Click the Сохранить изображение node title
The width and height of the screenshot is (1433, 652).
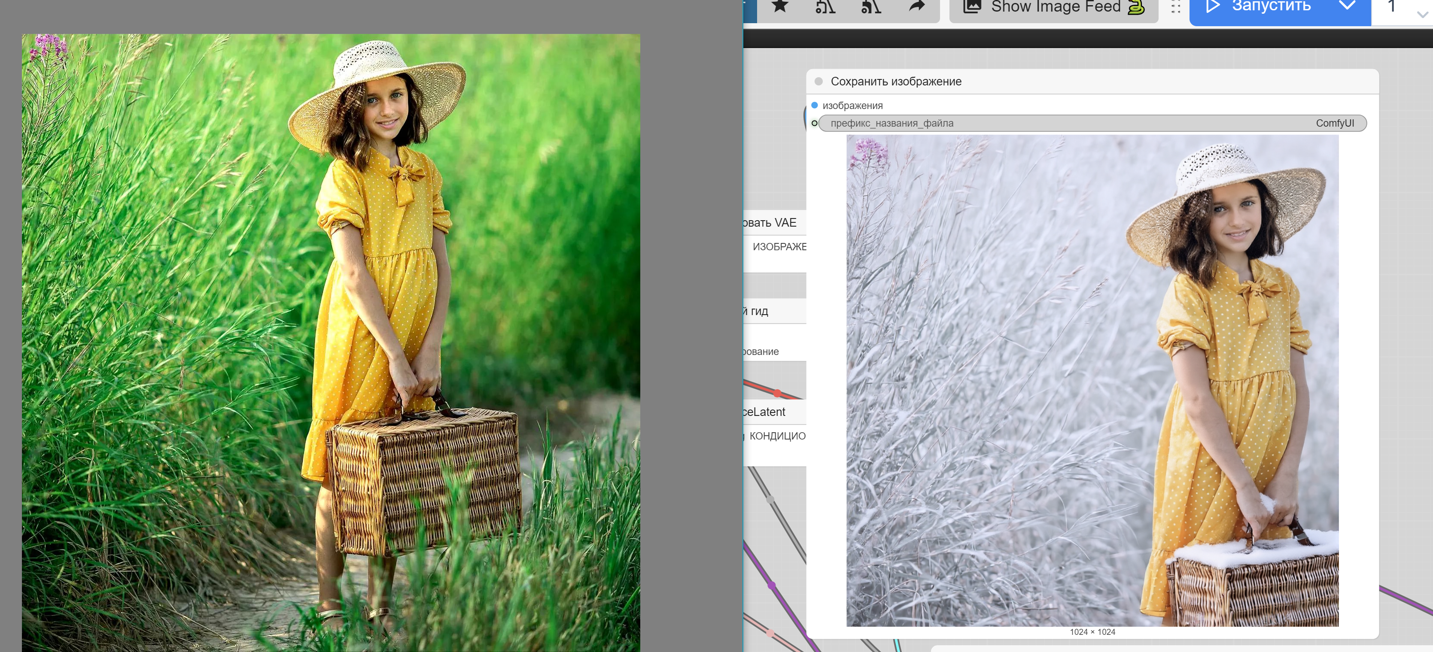click(896, 81)
